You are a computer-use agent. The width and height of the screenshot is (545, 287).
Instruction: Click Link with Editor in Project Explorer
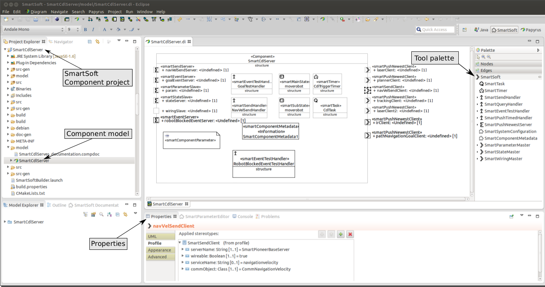(97, 41)
